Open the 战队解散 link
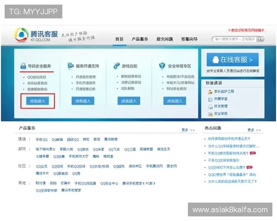 (128, 88)
